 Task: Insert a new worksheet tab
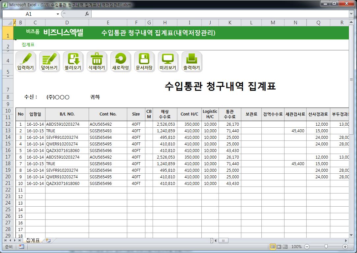(x=48, y=240)
